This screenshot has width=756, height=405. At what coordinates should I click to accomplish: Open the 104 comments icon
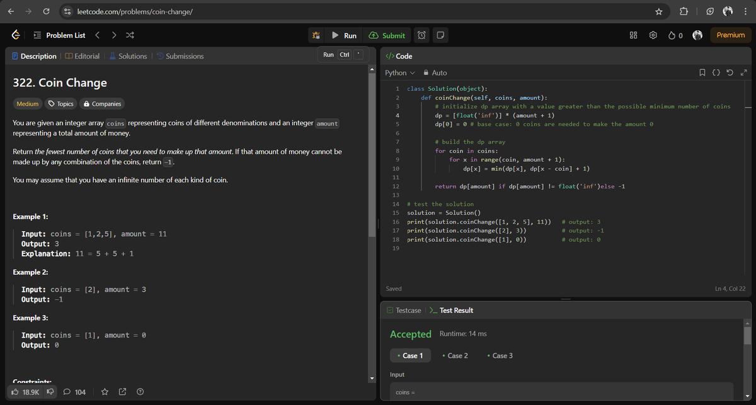pyautogui.click(x=74, y=392)
